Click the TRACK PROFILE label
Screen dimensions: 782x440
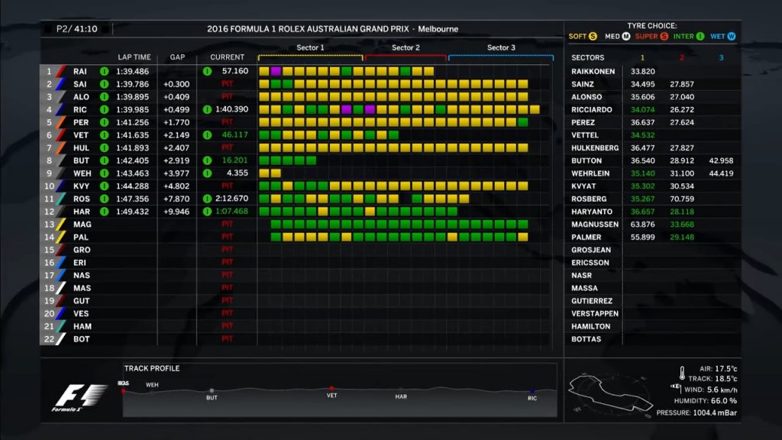tap(152, 368)
